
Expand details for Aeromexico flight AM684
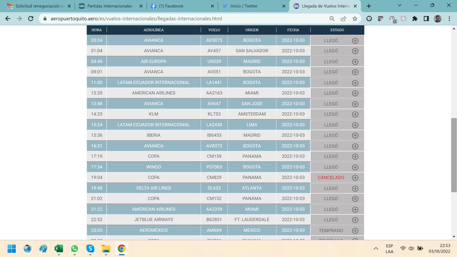(x=355, y=231)
